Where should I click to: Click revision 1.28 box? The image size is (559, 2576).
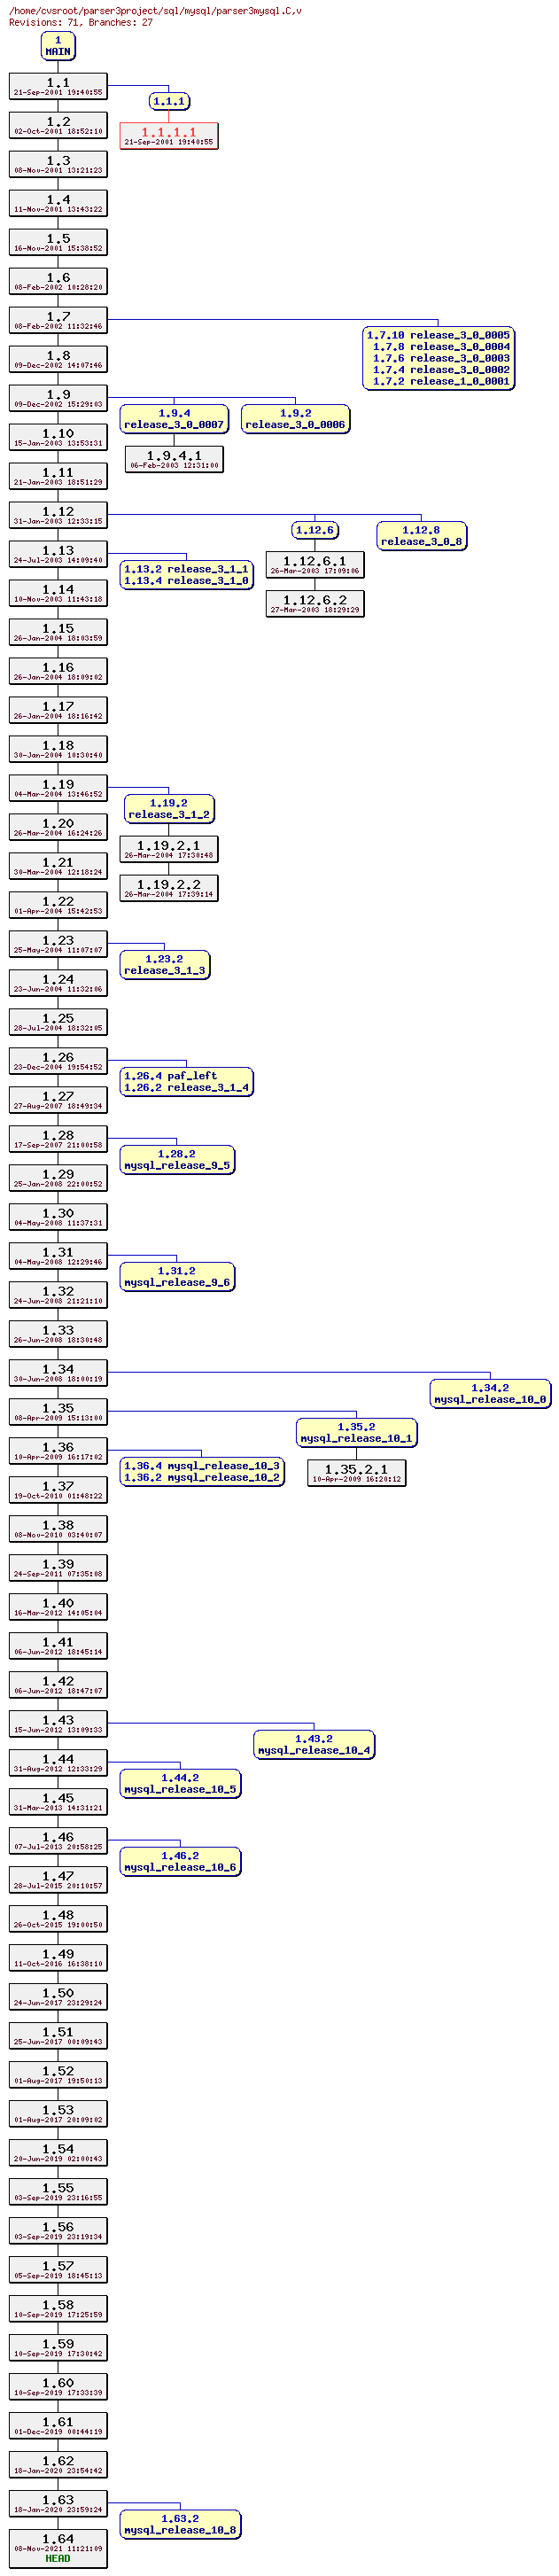58,1139
